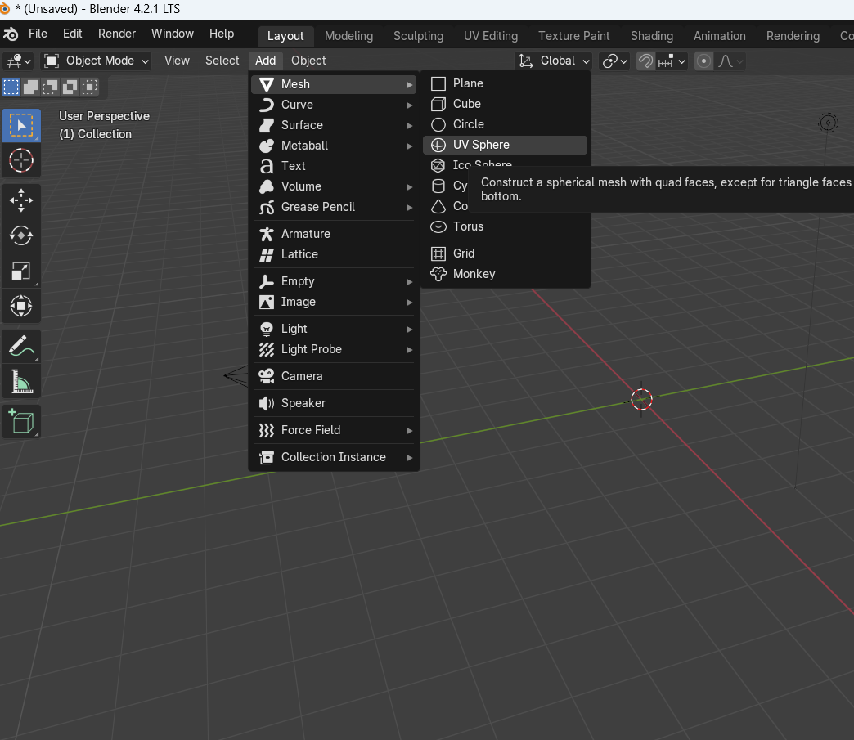Add a Speaker object
The height and width of the screenshot is (740, 854).
(334, 403)
